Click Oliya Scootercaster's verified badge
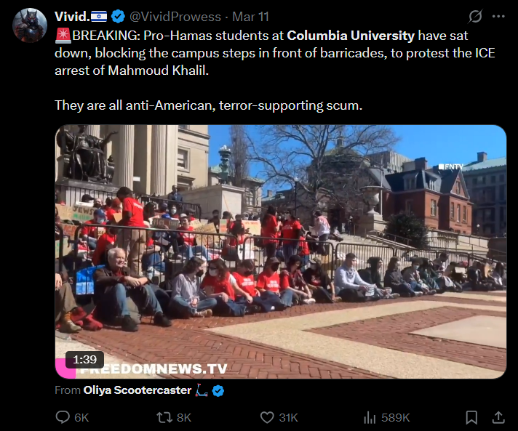This screenshot has width=518, height=431. tap(218, 391)
